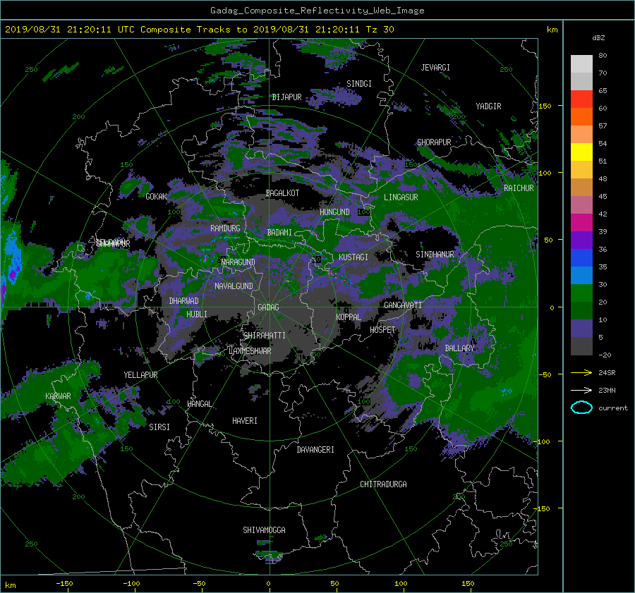This screenshot has height=593, width=635.
Task: Click the Gadag_Composite_Reflectivity_Web_Image title
Action: (317, 11)
